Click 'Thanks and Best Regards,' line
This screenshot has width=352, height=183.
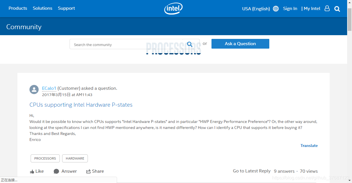click(x=53, y=134)
